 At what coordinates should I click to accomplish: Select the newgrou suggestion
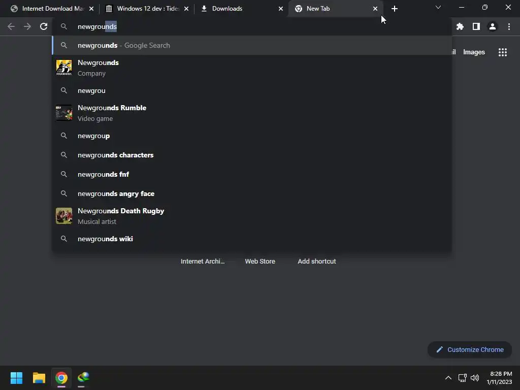tap(252, 90)
